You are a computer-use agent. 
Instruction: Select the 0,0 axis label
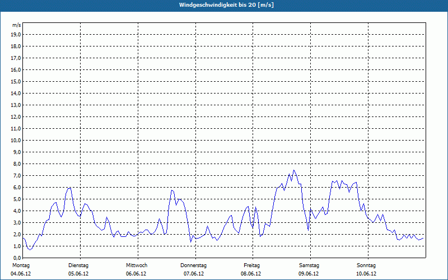[17, 258]
